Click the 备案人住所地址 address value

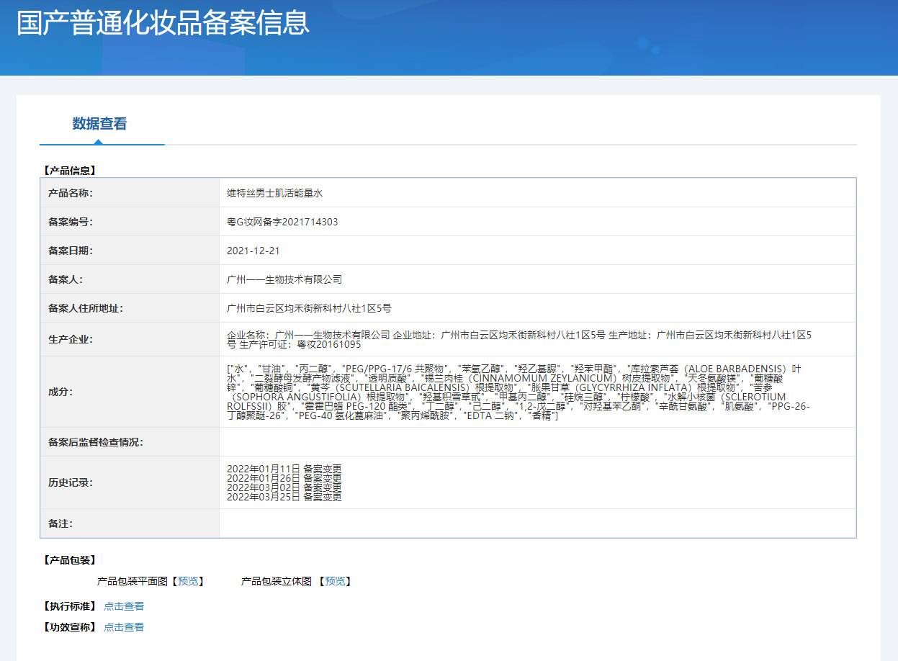pos(309,308)
